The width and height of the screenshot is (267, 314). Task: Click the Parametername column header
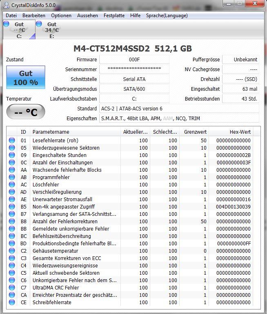(x=75, y=132)
